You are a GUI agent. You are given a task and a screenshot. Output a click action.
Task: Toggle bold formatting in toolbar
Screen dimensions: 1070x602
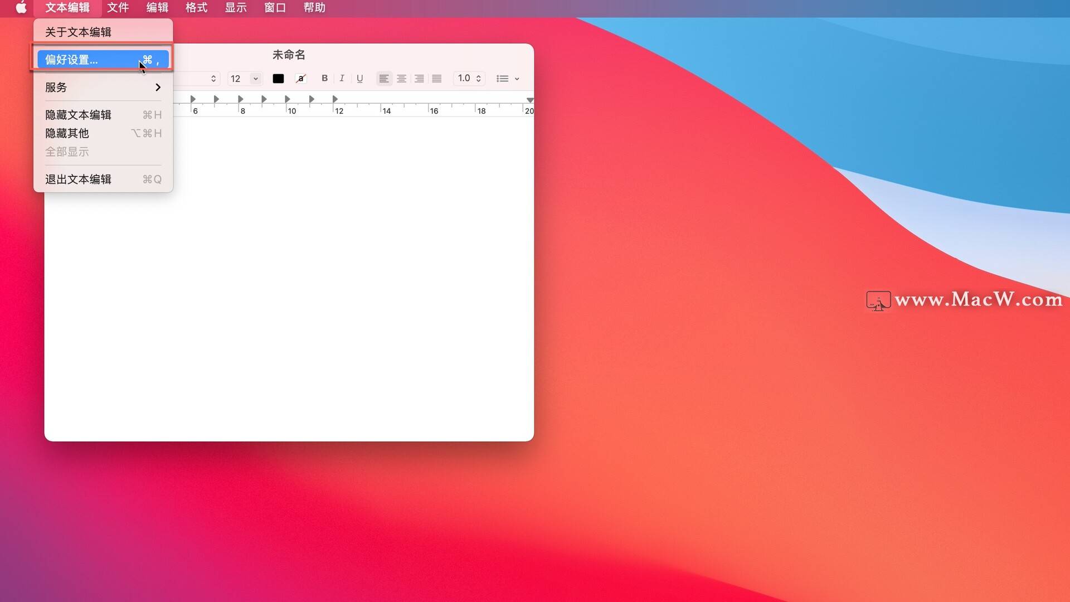tap(324, 79)
